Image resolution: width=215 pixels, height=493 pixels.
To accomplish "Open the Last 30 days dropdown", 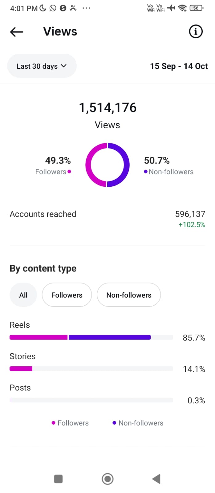I will (42, 66).
